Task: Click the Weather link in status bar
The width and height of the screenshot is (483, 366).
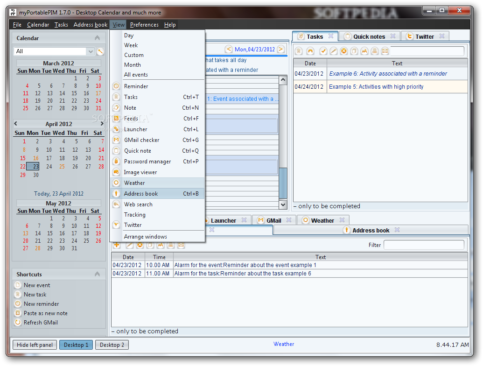Action: 284,344
